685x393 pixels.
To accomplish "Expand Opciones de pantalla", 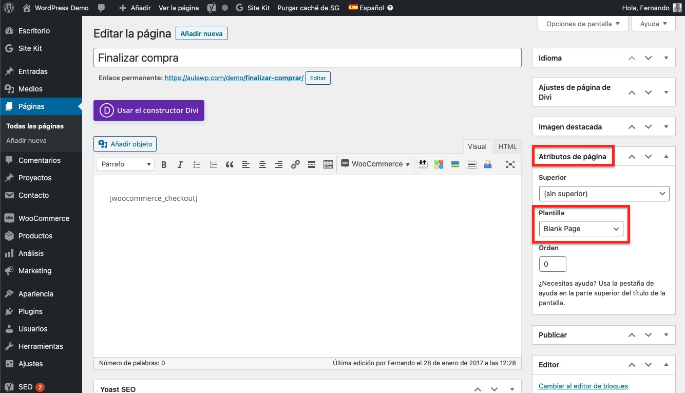I will (x=583, y=24).
